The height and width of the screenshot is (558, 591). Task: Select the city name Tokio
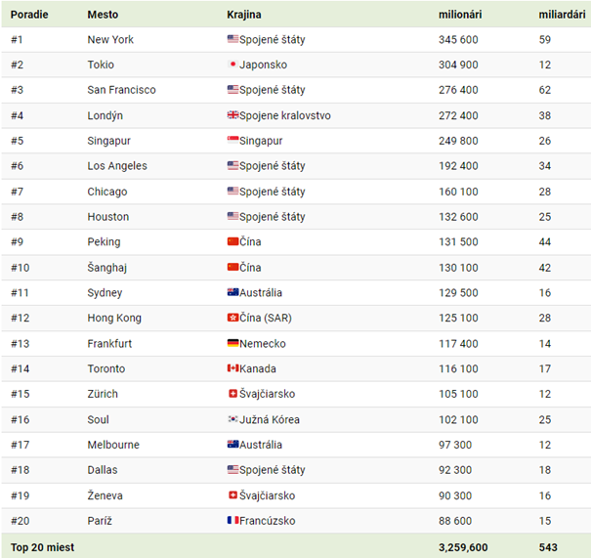[101, 64]
